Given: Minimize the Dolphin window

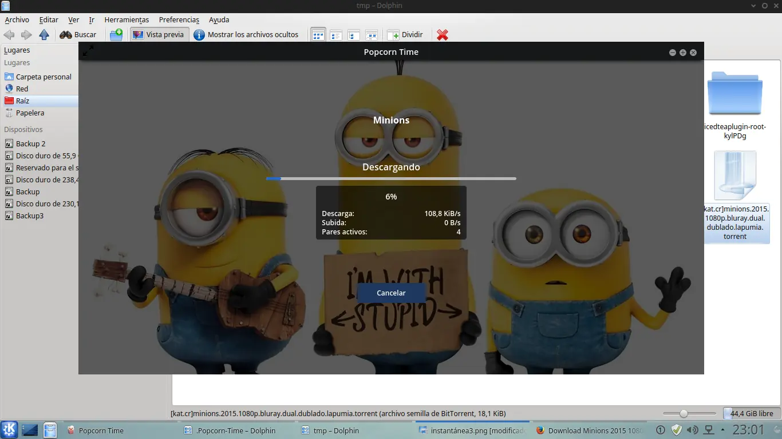Looking at the screenshot, I should [753, 6].
